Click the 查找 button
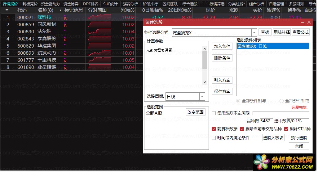Viewport: 318px width, 172px height. point(265,32)
